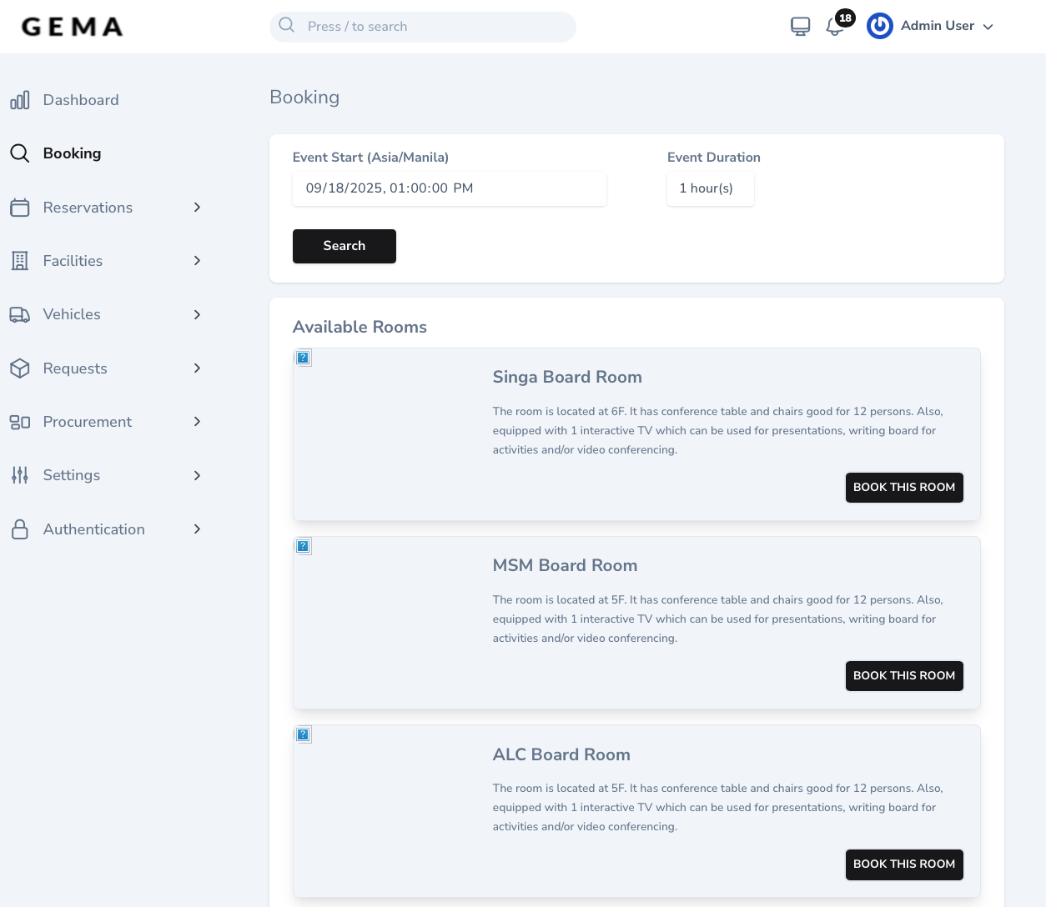
Task: Expand the Reservations menu chevron
Action: [197, 207]
